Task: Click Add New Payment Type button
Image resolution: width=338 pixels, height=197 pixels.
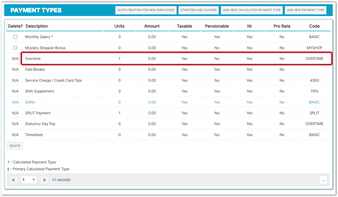Action: (305, 10)
